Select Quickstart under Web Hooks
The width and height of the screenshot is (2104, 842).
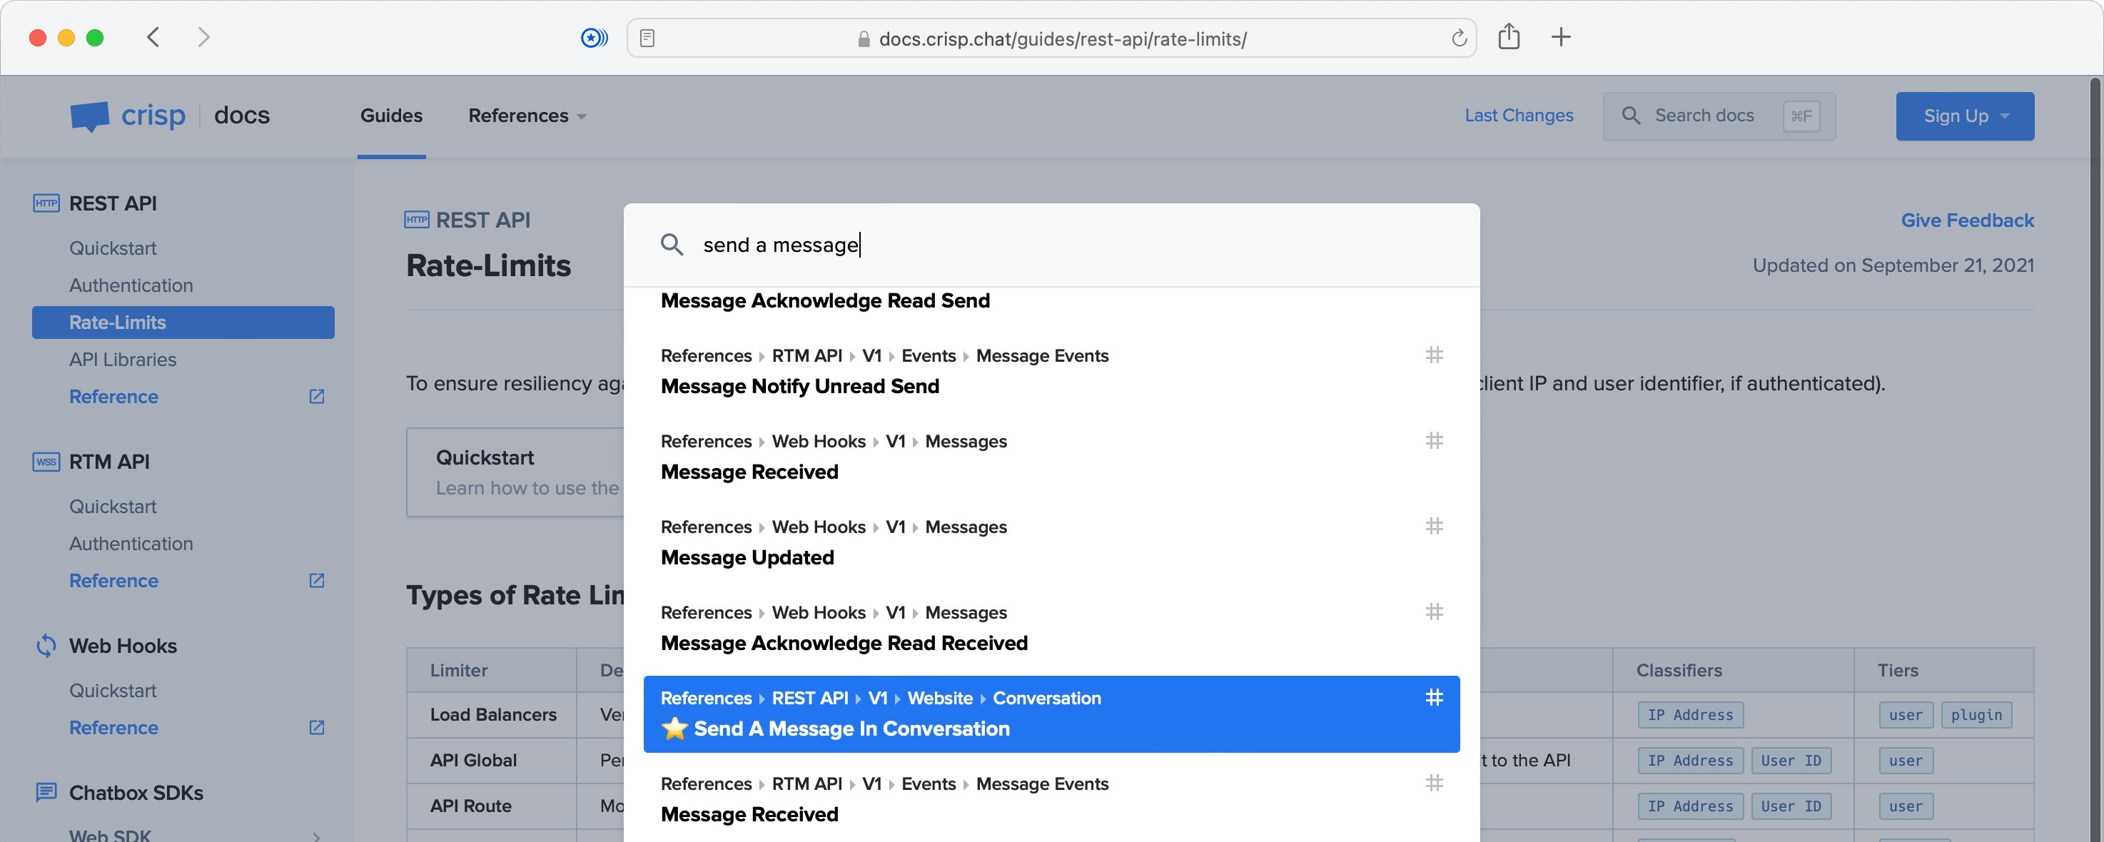tap(113, 690)
